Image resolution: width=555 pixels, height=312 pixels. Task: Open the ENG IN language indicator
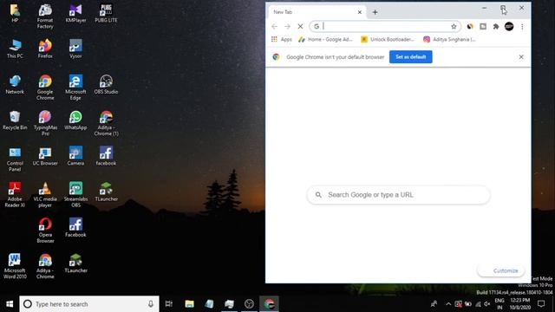pos(499,304)
